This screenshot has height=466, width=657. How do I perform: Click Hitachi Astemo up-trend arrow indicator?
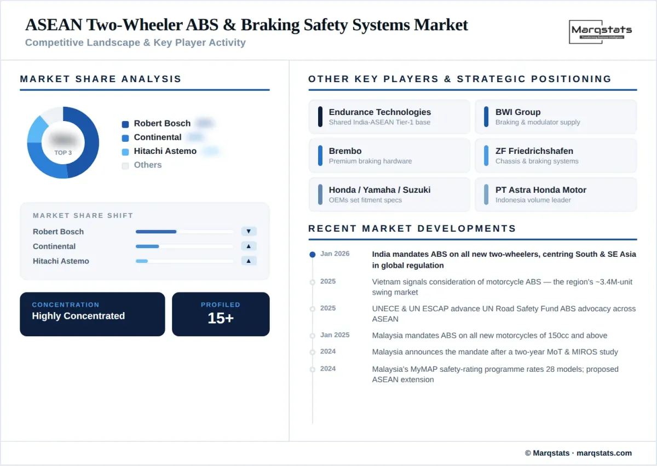[249, 261]
